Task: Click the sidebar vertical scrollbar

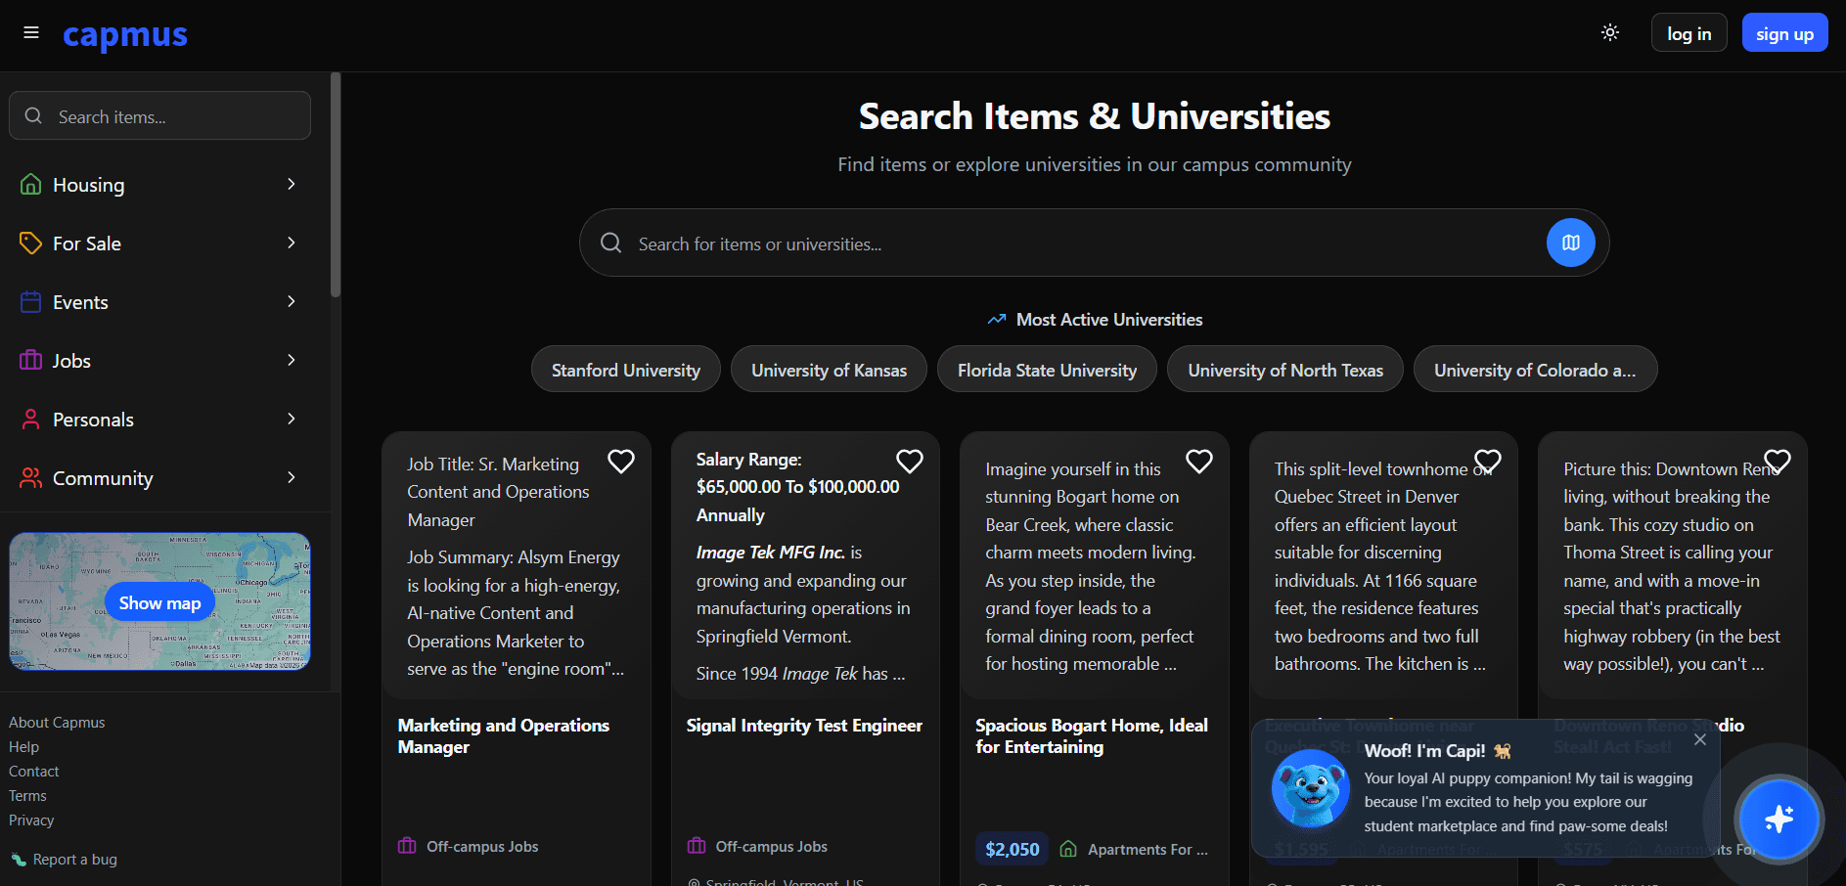Action: 336,184
